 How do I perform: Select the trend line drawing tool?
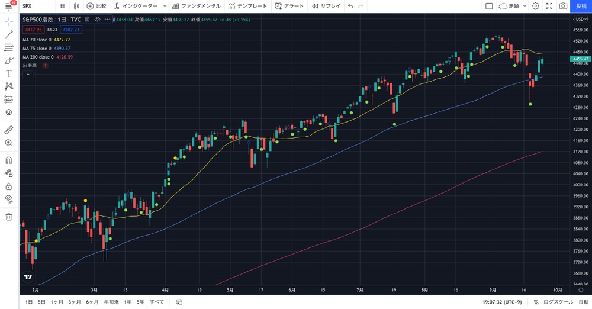(x=9, y=34)
